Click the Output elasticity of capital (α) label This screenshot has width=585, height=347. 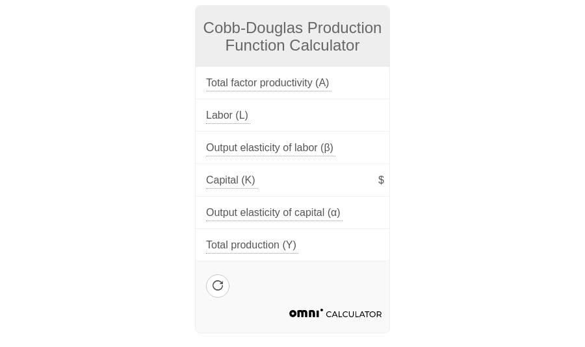(273, 213)
